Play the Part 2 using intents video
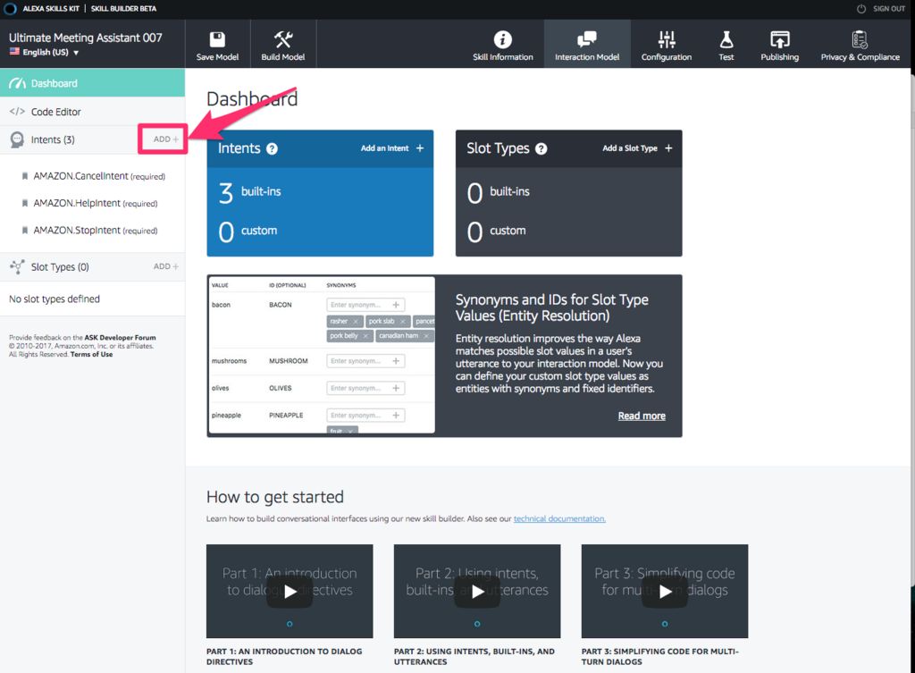The width and height of the screenshot is (915, 673). point(477,592)
